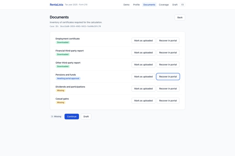This screenshot has height=156, width=235.
Task: Mark Dividends and participations as uploaded
Action: pyautogui.click(x=143, y=89)
